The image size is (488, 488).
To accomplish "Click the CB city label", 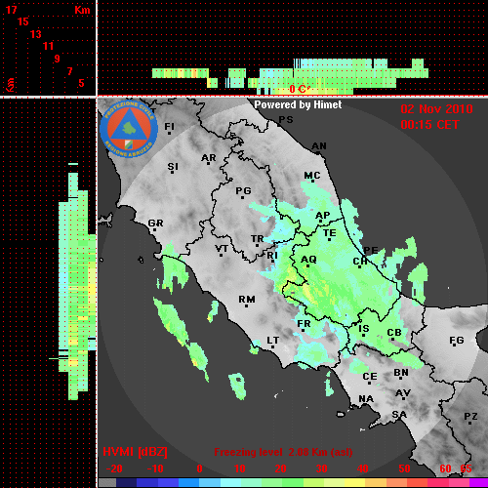I will point(394,333).
